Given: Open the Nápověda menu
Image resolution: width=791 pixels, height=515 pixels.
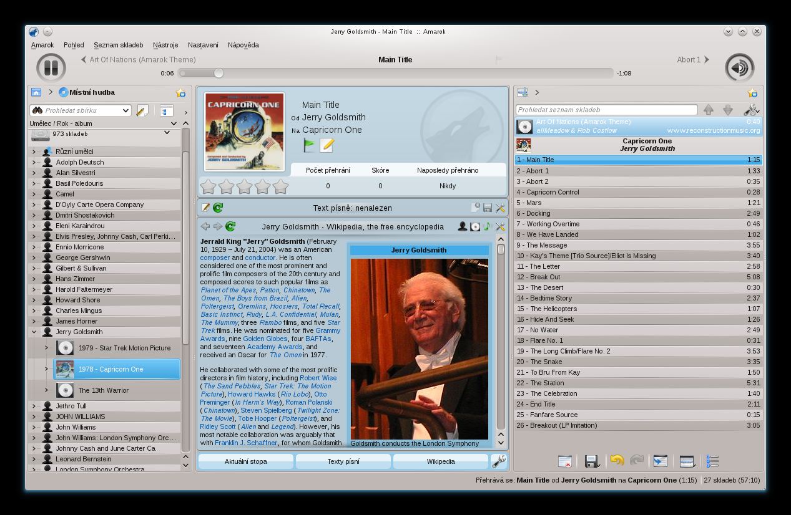Looking at the screenshot, I should point(243,45).
